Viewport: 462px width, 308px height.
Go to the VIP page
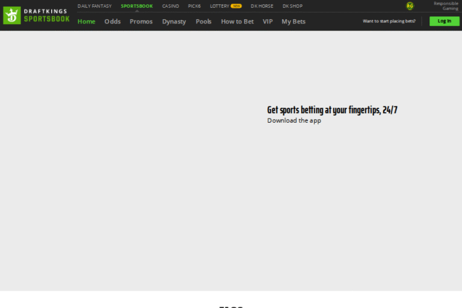(268, 22)
